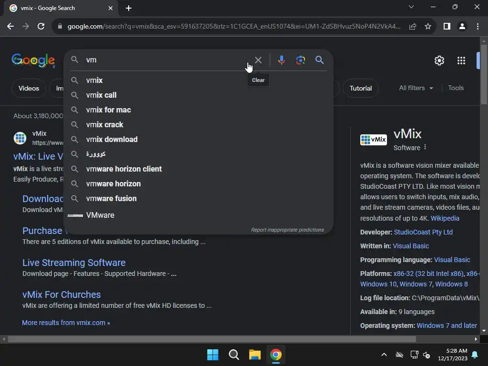488x366 pixels.
Task: Open StudioCoast Pty Ltd developer link
Action: [423, 232]
